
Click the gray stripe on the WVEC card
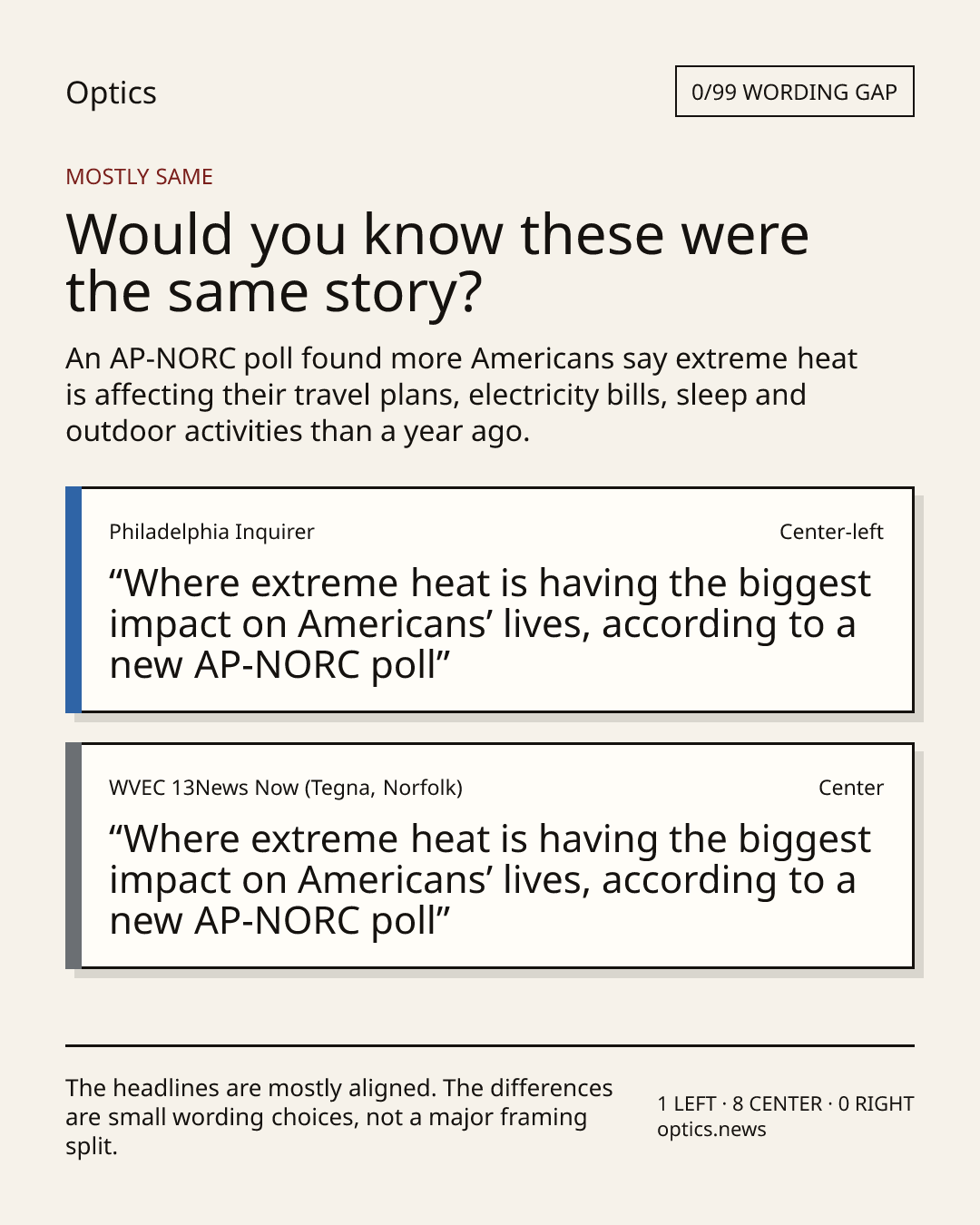[x=73, y=856]
